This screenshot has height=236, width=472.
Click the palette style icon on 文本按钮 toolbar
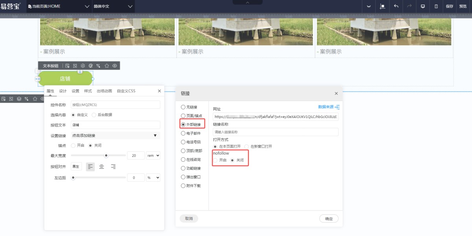91,66
